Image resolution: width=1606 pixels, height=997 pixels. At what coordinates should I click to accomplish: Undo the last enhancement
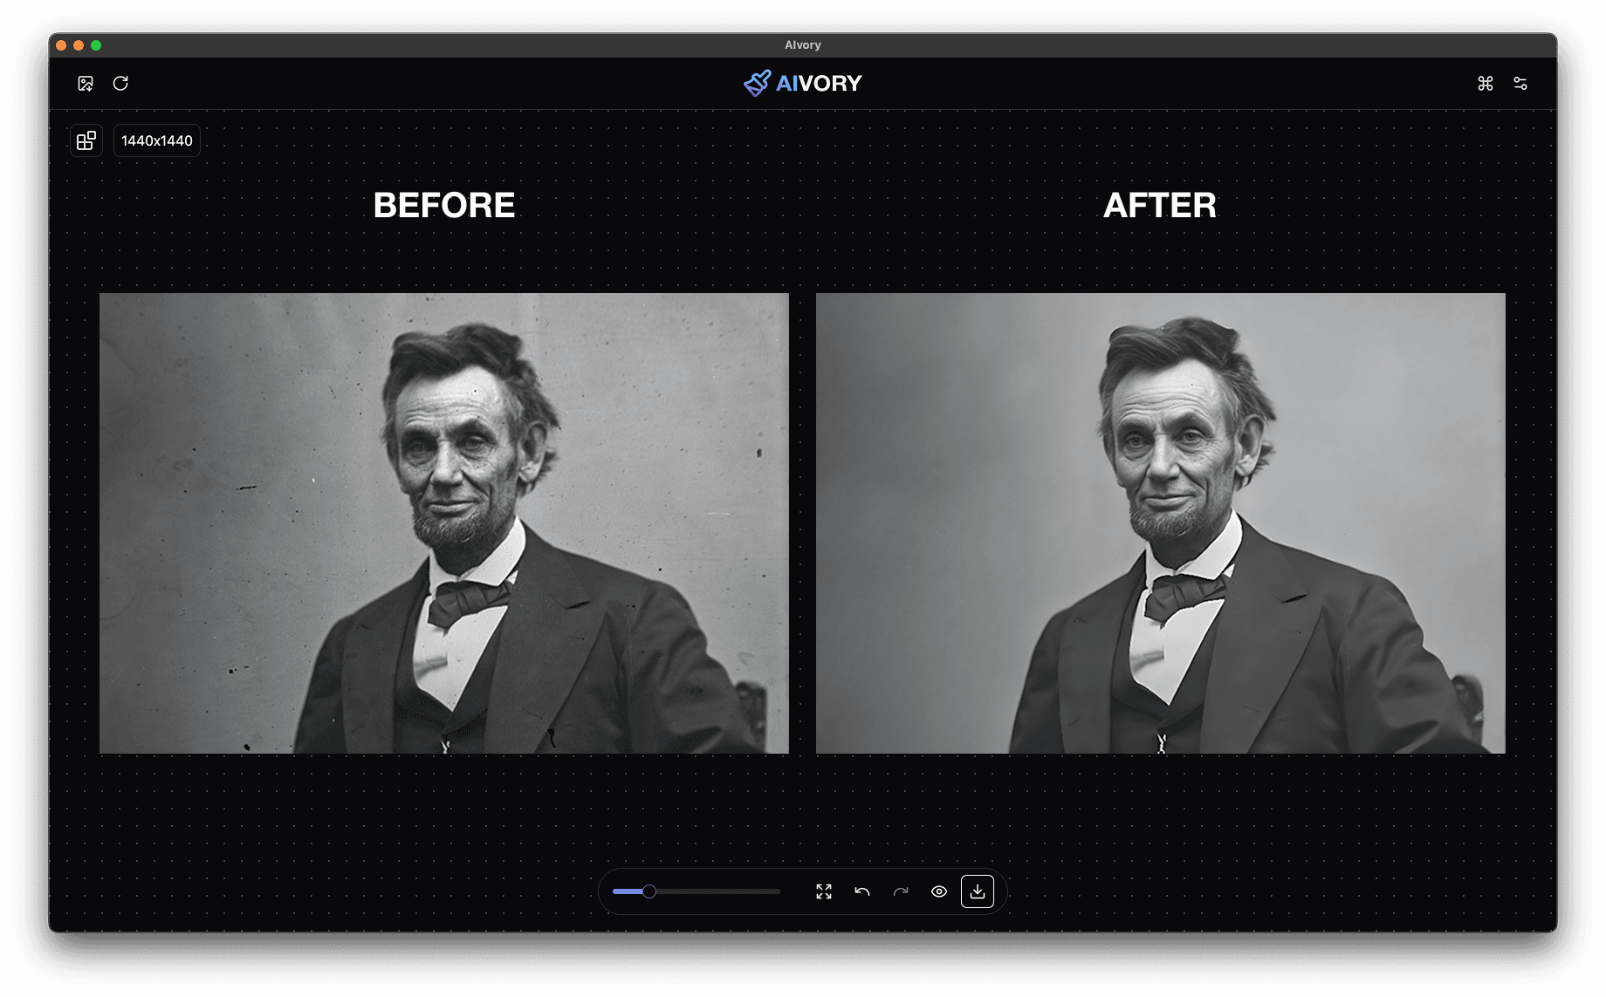pyautogui.click(x=861, y=891)
